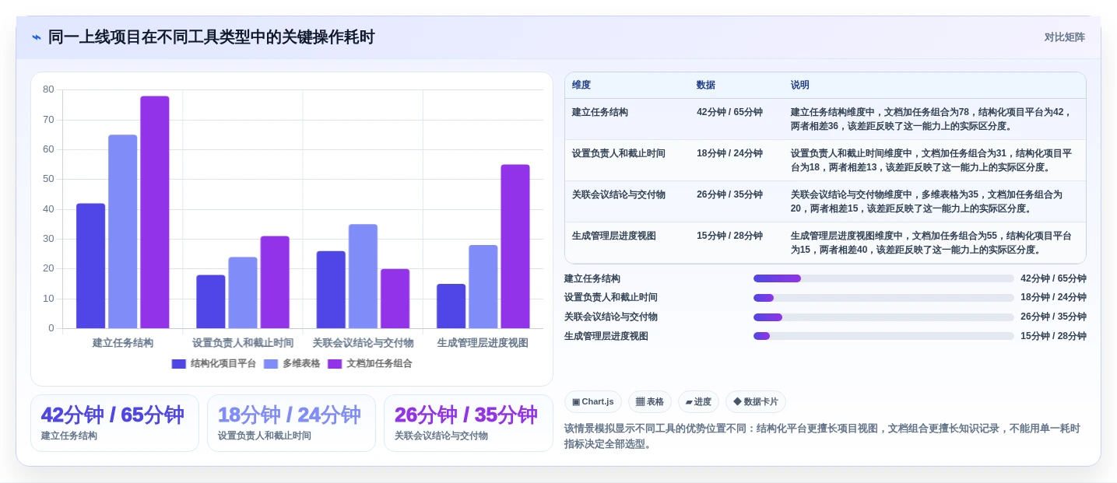Viewport: 1117px width, 483px height.
Task: Click the 维度 column header
Action: [x=581, y=86]
